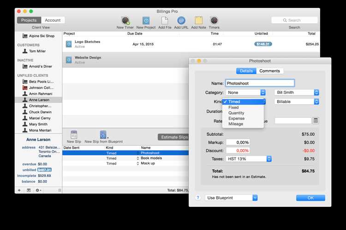Click the Name field containing Photoshoot
Image resolution: width=346 pixels, height=230 pixels.
[x=260, y=83]
